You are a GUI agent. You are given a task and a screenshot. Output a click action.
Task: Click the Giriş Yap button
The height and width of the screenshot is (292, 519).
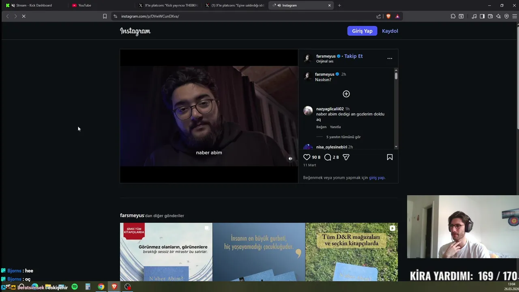pyautogui.click(x=362, y=31)
